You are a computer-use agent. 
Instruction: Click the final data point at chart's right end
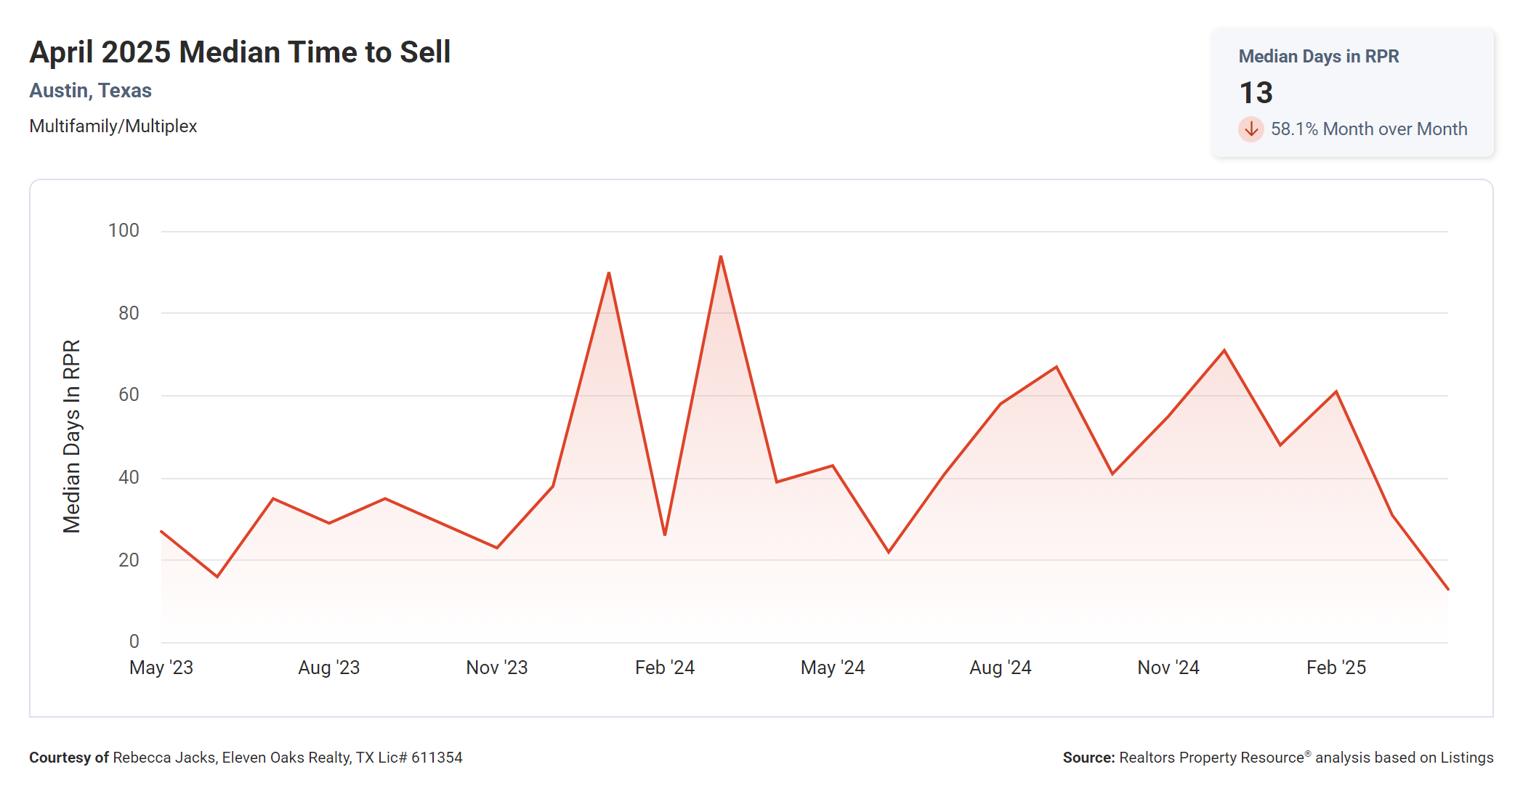pyautogui.click(x=1447, y=588)
